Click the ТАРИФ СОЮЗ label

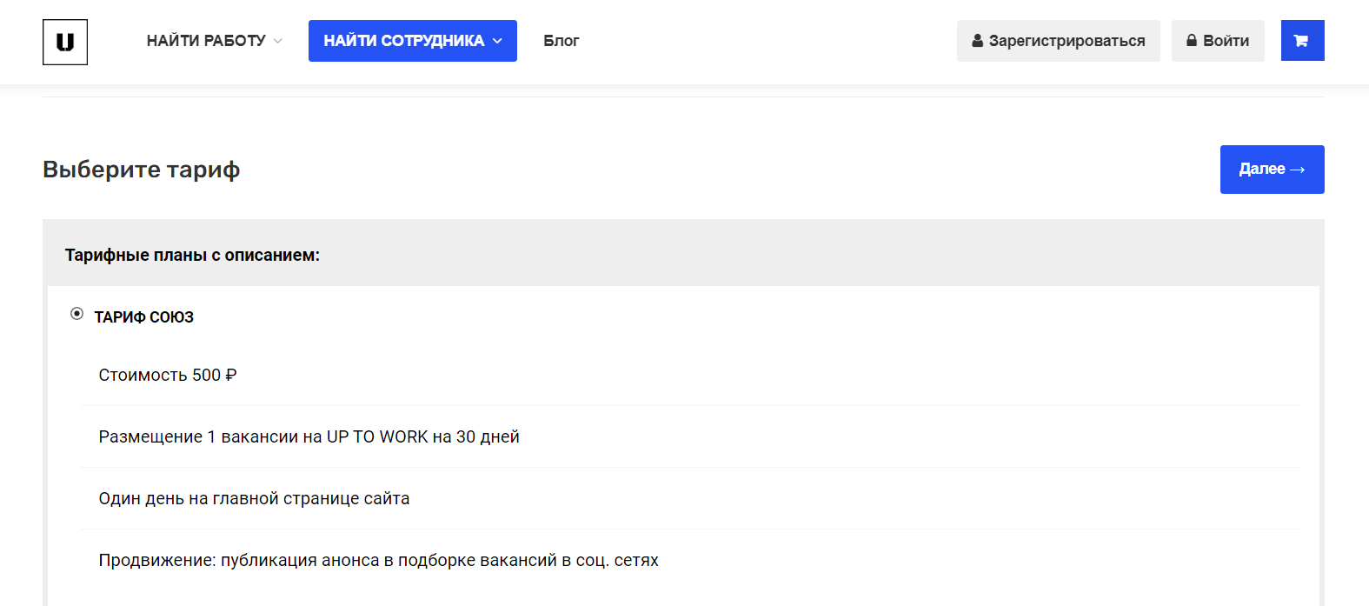(x=144, y=317)
